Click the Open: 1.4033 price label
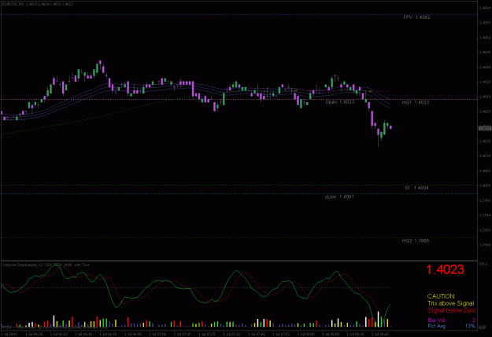The width and height of the screenshot is (492, 337). click(x=339, y=102)
